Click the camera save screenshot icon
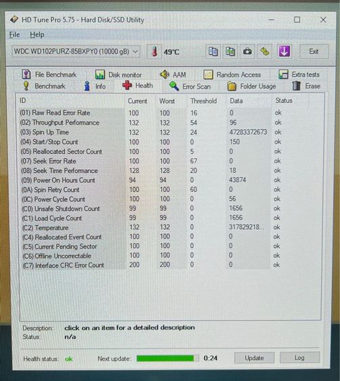This screenshot has width=340, height=381. click(x=247, y=52)
